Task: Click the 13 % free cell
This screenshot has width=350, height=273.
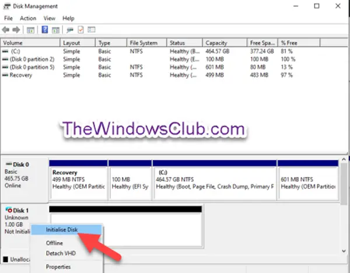Action: click(286, 67)
